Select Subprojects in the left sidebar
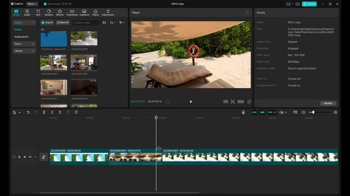 click(x=21, y=36)
